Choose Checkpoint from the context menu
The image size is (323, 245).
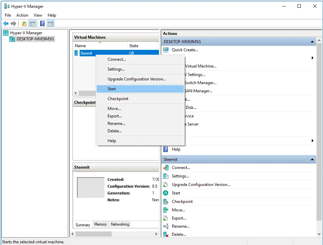tap(140, 99)
